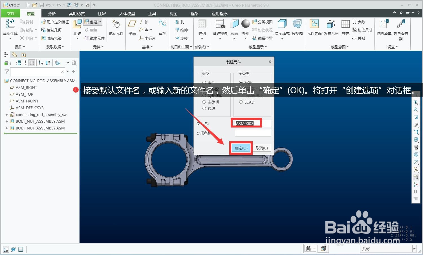This screenshot has height=255, width=423.
Task: Select the 主体项 radio button
Action: pyautogui.click(x=204, y=102)
